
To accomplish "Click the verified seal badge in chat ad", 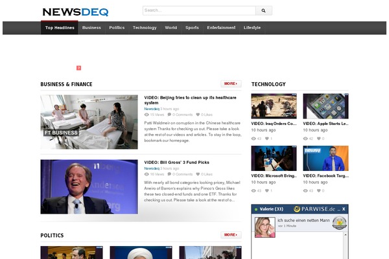I will click(339, 223).
